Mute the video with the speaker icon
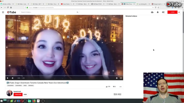Screen dimensions: 184x103 (x=13, y=78)
